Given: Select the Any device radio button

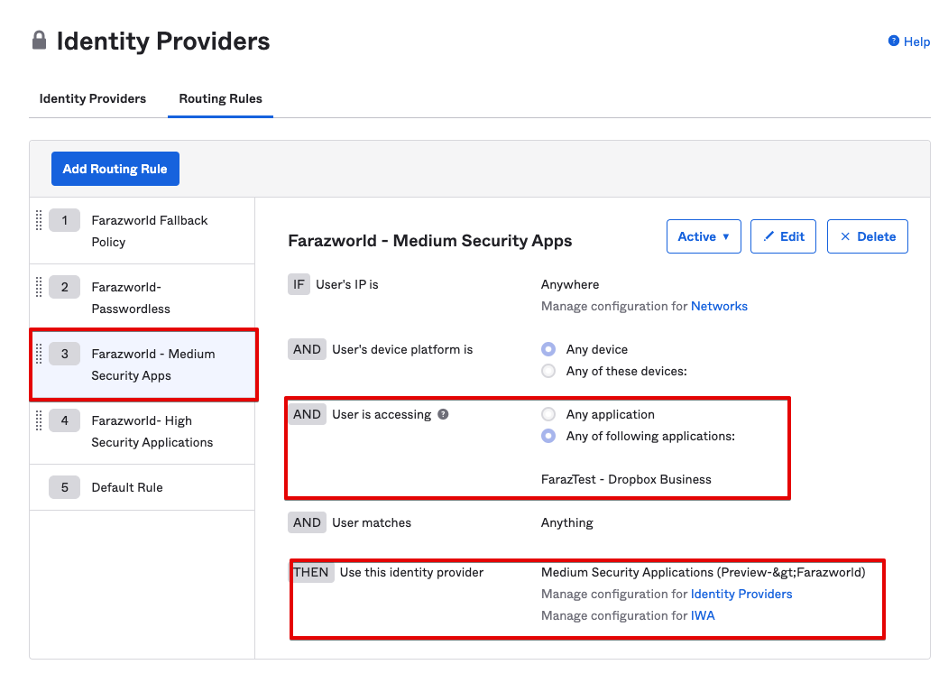Looking at the screenshot, I should click(548, 349).
